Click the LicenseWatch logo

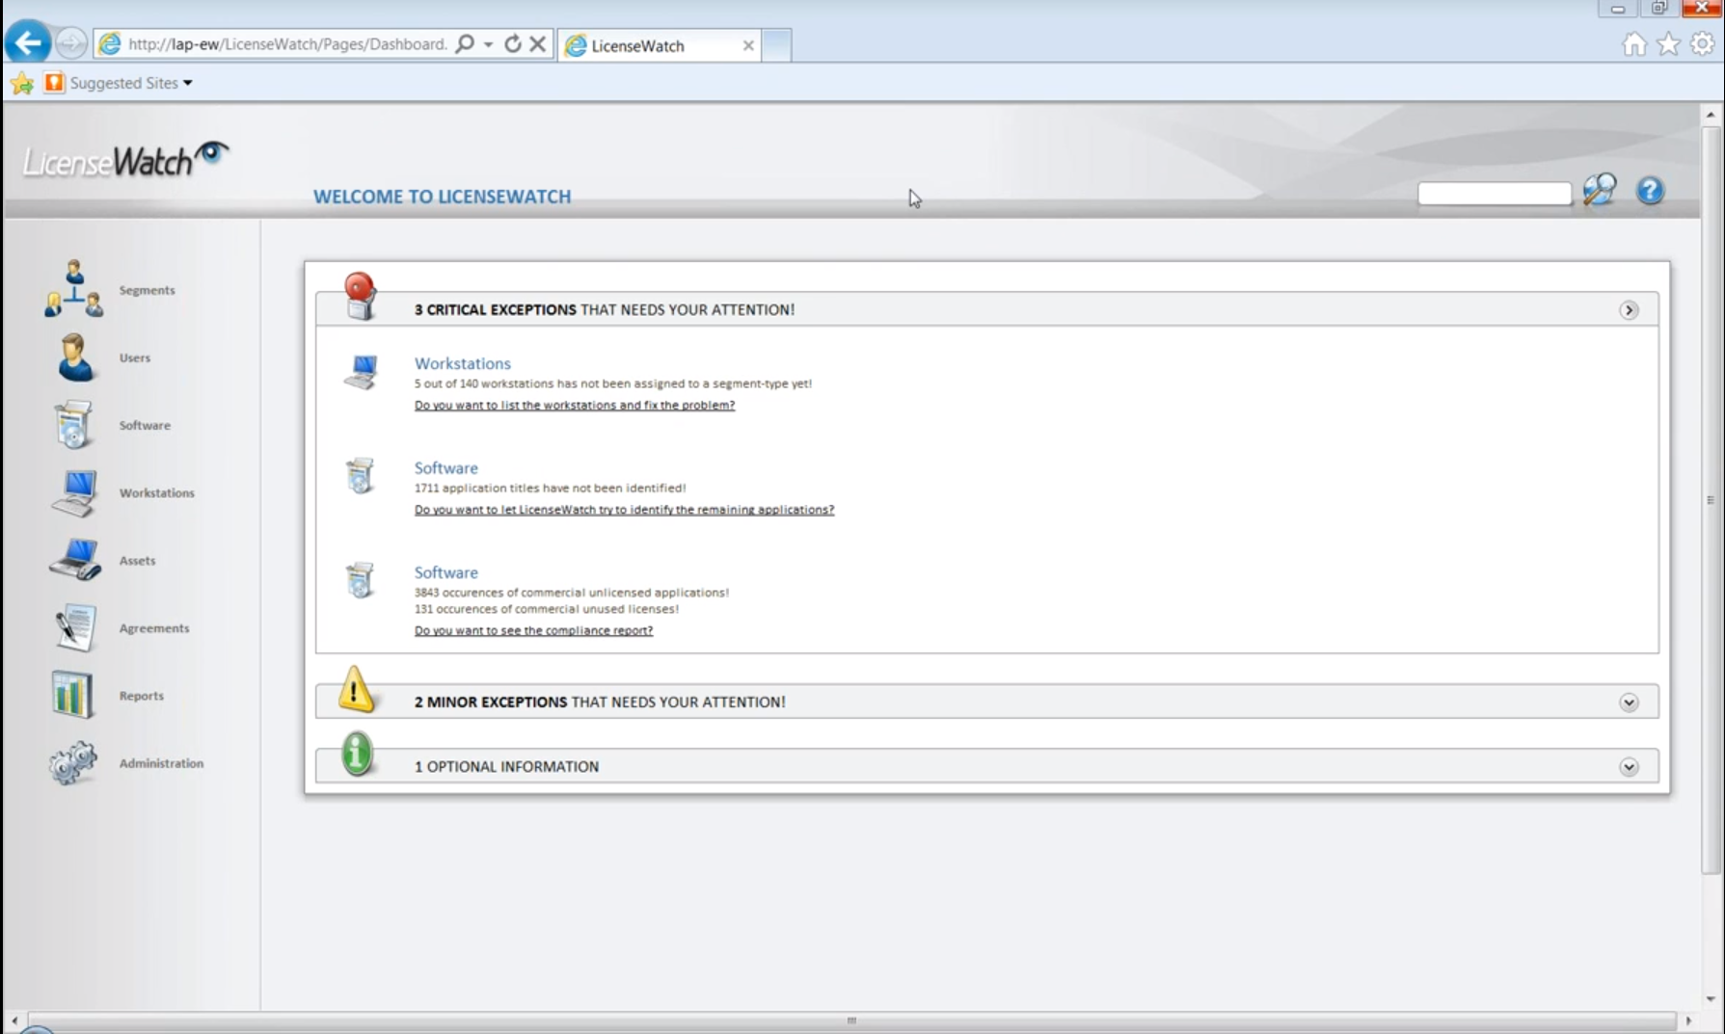pyautogui.click(x=125, y=160)
